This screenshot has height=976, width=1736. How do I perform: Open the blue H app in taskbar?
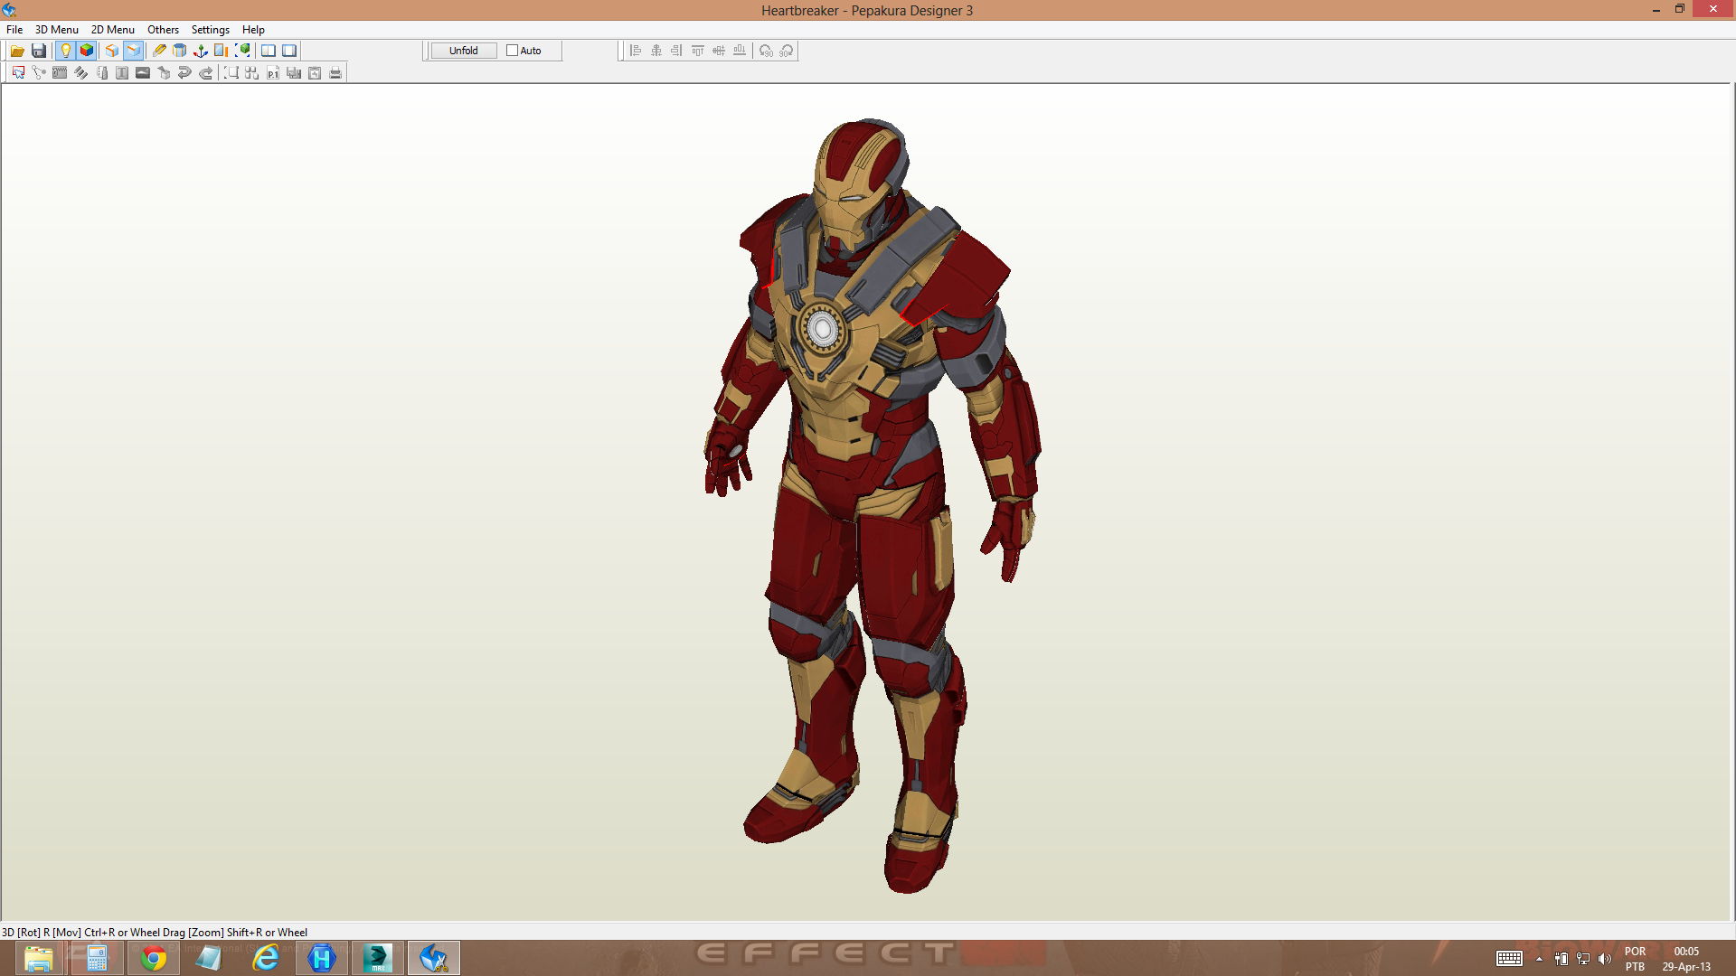(x=322, y=958)
